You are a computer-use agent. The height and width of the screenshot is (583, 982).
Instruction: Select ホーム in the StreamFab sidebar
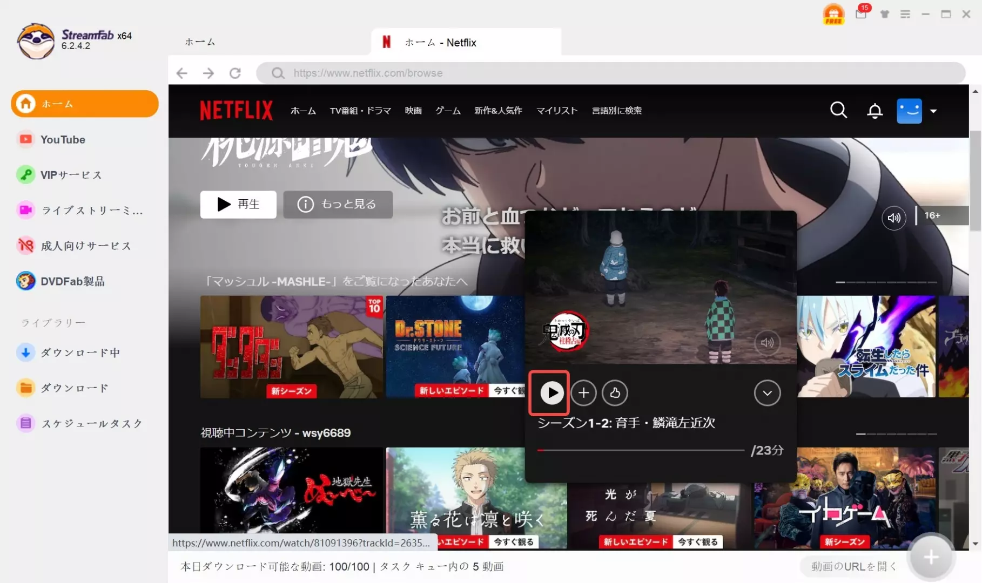coord(85,104)
